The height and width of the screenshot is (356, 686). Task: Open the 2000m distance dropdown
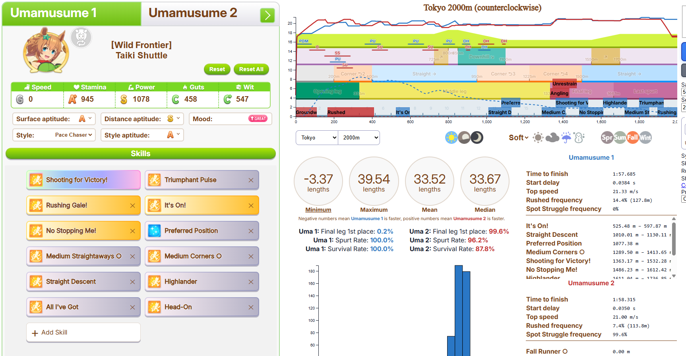(x=359, y=137)
